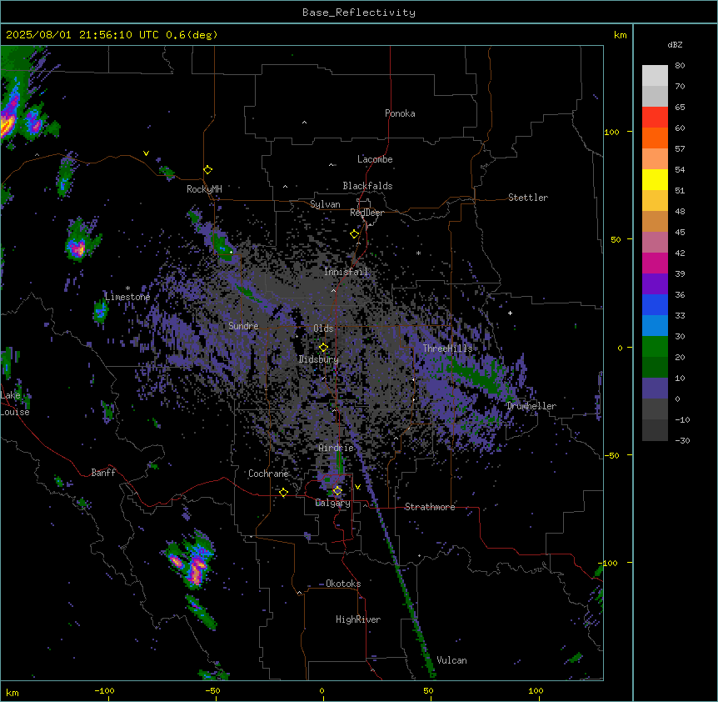This screenshot has height=702, width=718.
Task: Click the Lacombe city label
Action: coord(375,159)
